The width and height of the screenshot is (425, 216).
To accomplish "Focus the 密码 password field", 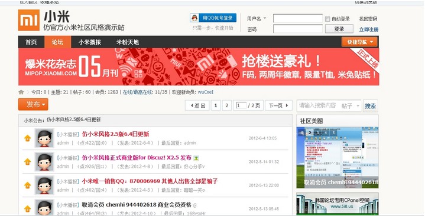I will 297,29.
